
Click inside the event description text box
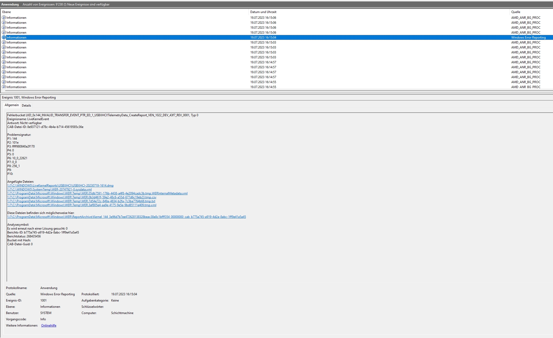pos(260,261)
